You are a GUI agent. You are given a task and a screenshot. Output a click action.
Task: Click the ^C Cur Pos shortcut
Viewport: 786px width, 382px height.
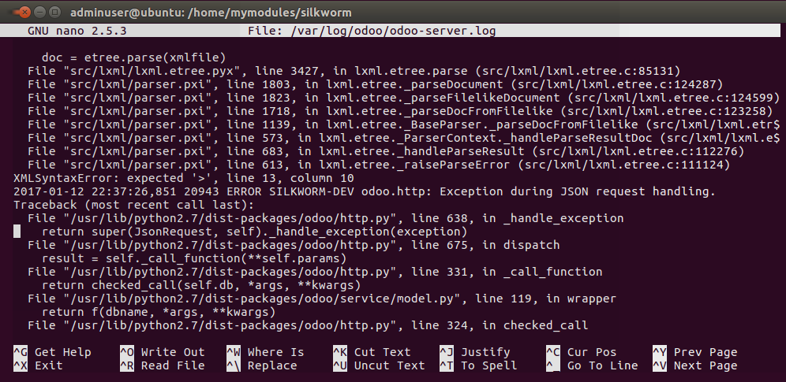pyautogui.click(x=582, y=353)
